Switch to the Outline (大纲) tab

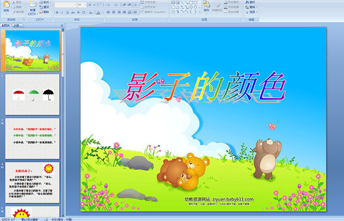click(x=16, y=25)
